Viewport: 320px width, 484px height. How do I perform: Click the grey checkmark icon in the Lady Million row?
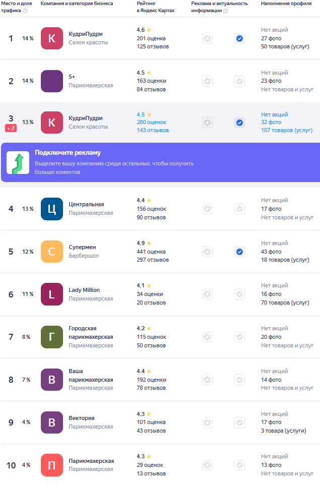coord(239,294)
